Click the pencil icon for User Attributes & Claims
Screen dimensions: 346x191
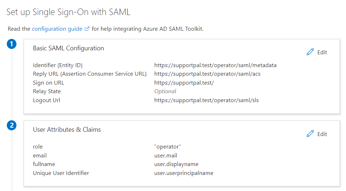click(x=310, y=134)
